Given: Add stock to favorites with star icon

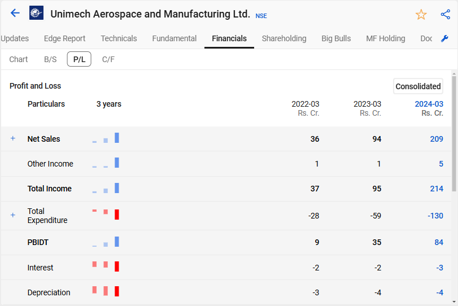Looking at the screenshot, I should click(421, 14).
